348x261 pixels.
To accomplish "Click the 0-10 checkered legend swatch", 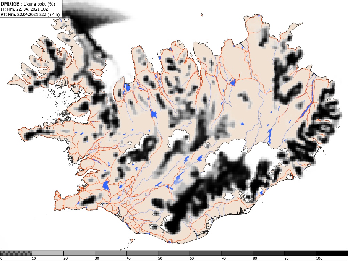I will tap(16, 253).
